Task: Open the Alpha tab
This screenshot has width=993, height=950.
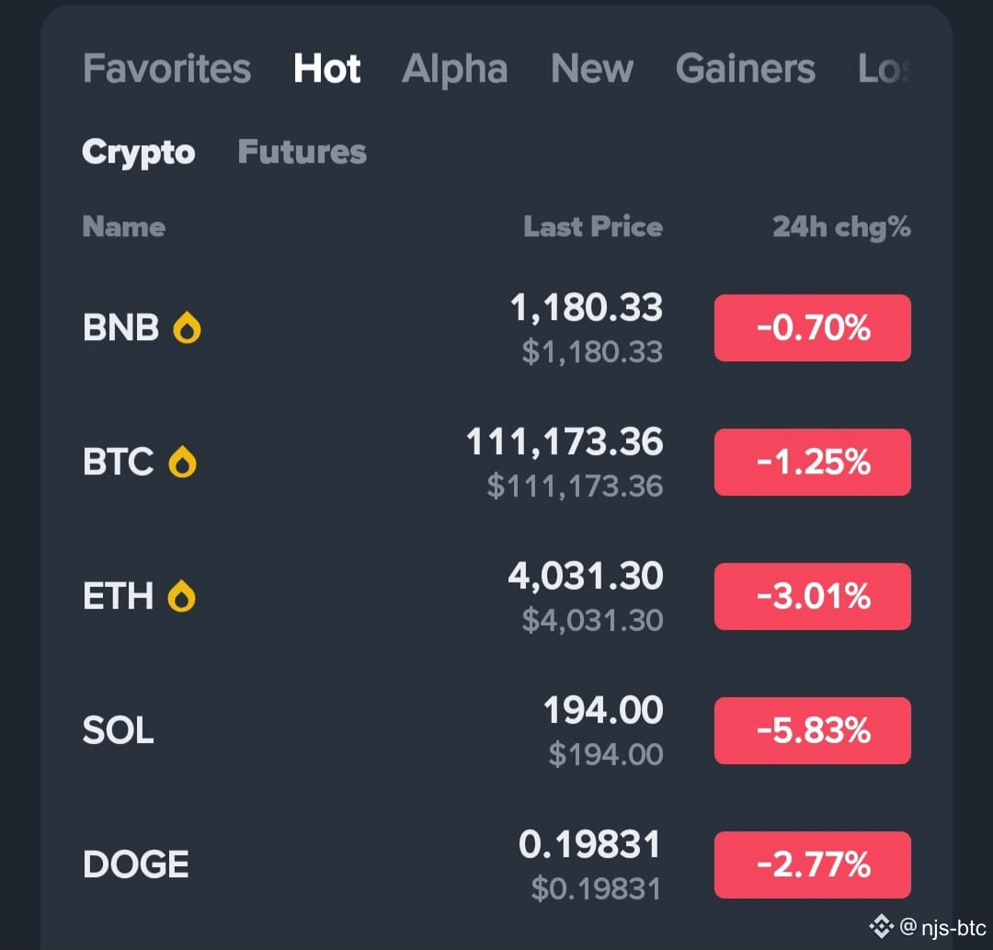Action: 455,68
